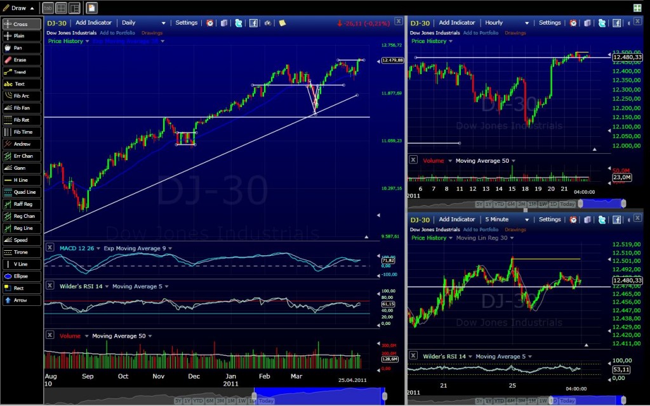Open the sticky note icon on Daily chart

(282, 23)
